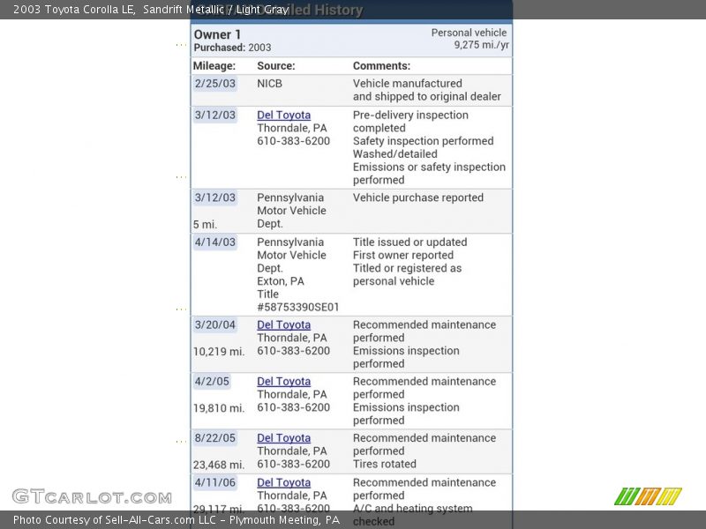Open Del Toyota link dated 3/12/03

click(x=283, y=115)
